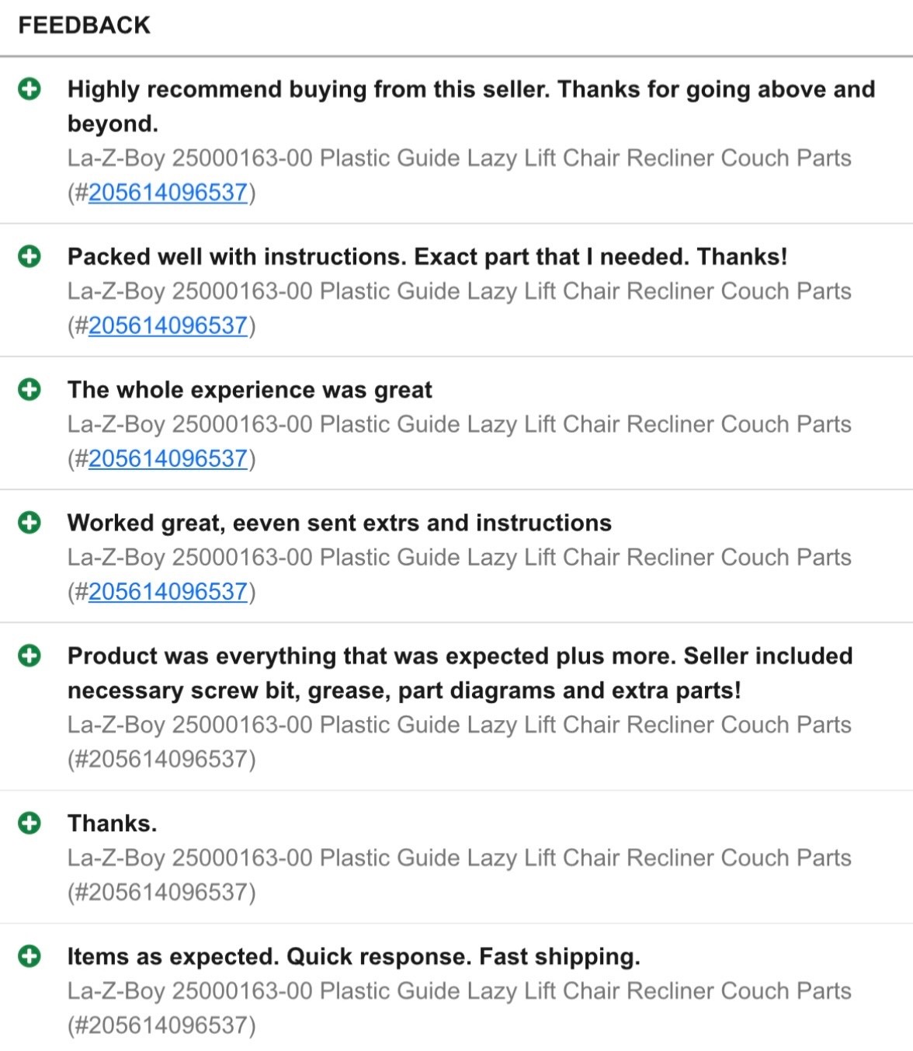913x1051 pixels.
Task: Click the "Thanks." feedback comment text
Action: point(112,823)
